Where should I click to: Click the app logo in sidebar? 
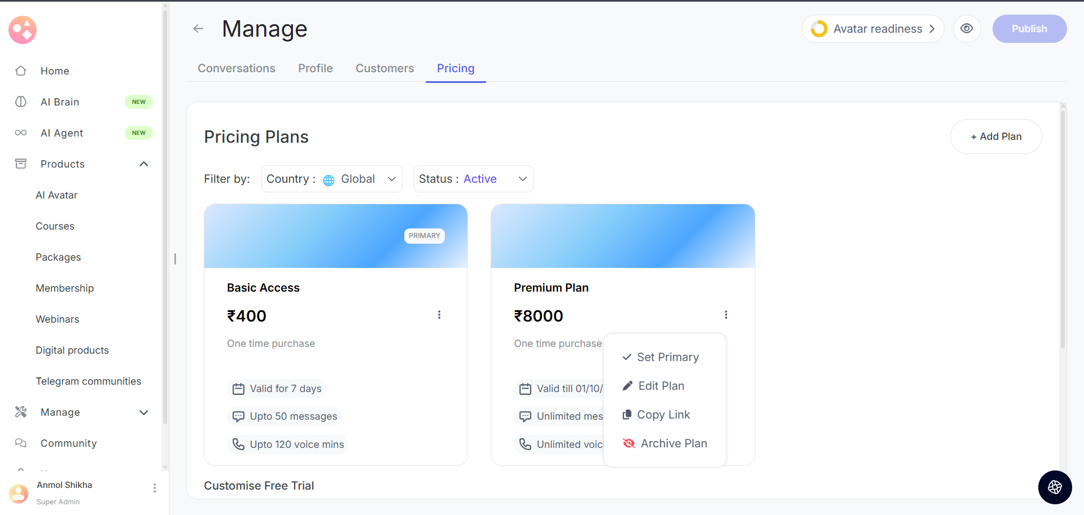[x=23, y=30]
